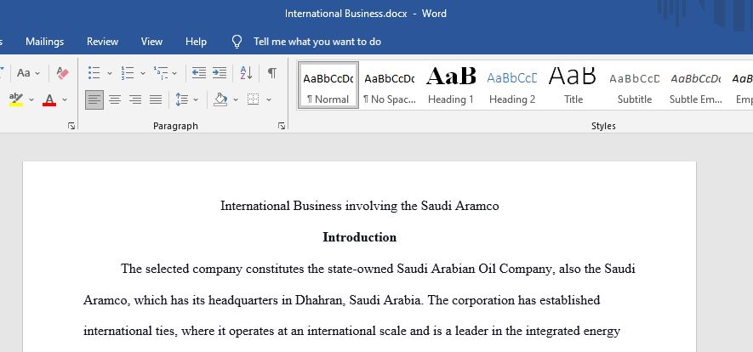Apply the Heading 2 style

(x=512, y=85)
